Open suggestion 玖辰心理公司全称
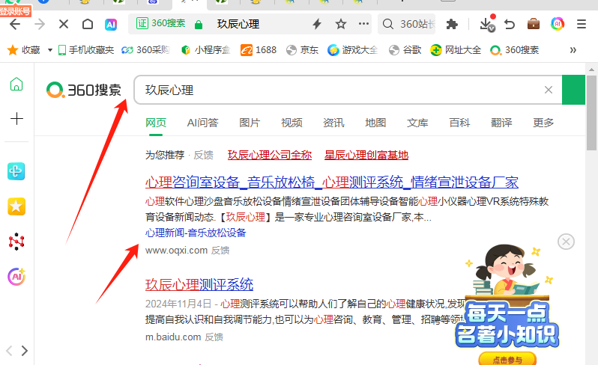 270,155
